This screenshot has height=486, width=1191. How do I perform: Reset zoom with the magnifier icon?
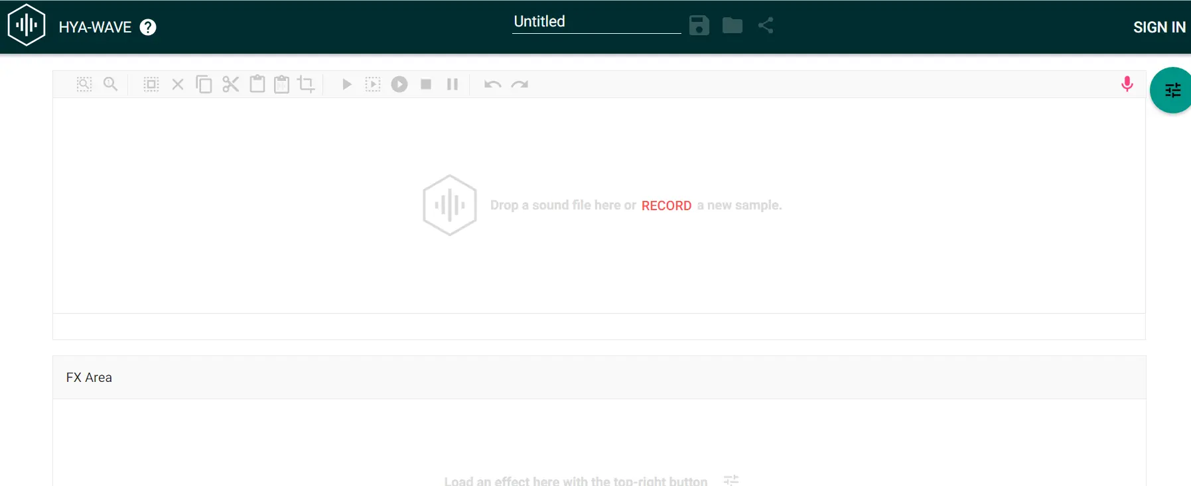click(111, 84)
